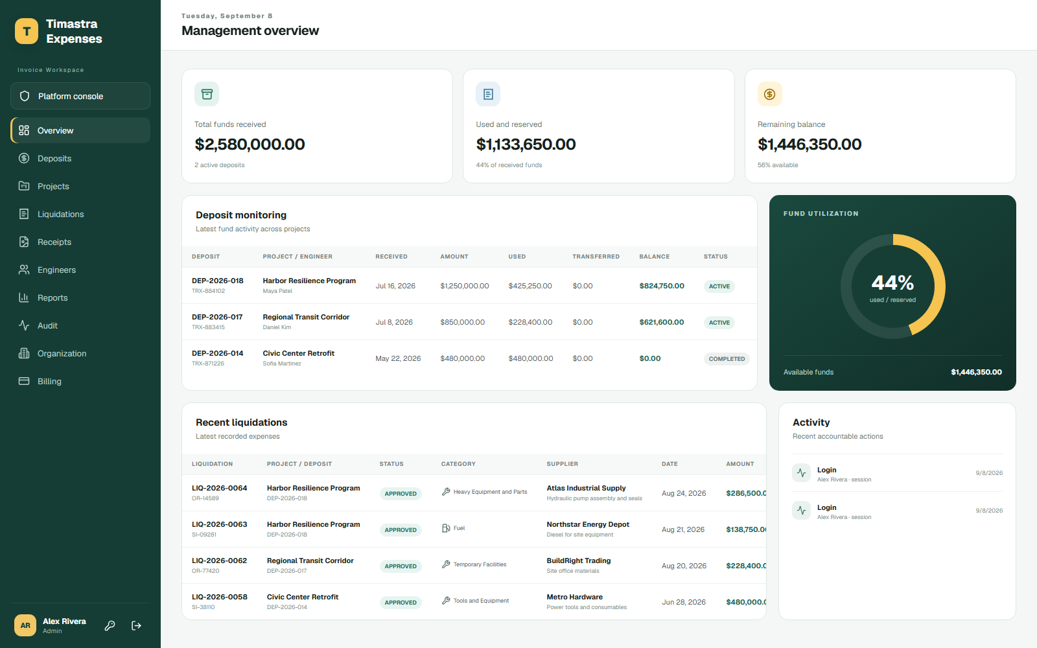The height and width of the screenshot is (648, 1037).
Task: Click the archive icon on Total funds received
Action: click(x=207, y=94)
